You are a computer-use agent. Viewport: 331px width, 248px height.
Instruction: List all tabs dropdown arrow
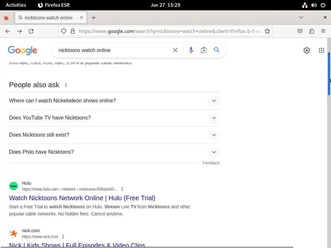click(301, 17)
